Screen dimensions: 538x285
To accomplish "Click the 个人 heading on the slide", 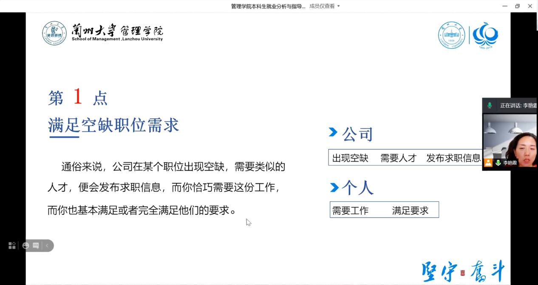I will pos(357,188).
